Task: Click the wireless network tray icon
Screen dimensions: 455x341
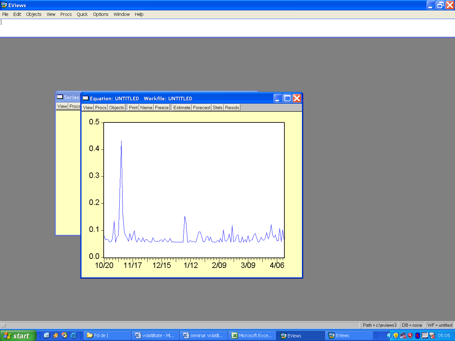Action: tap(432, 335)
